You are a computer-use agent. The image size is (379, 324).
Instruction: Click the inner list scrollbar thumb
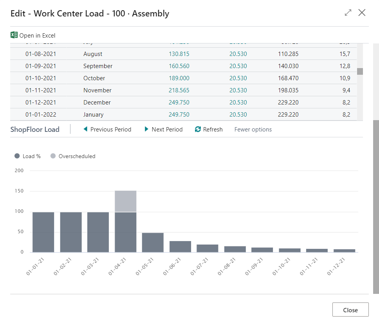[x=360, y=71]
